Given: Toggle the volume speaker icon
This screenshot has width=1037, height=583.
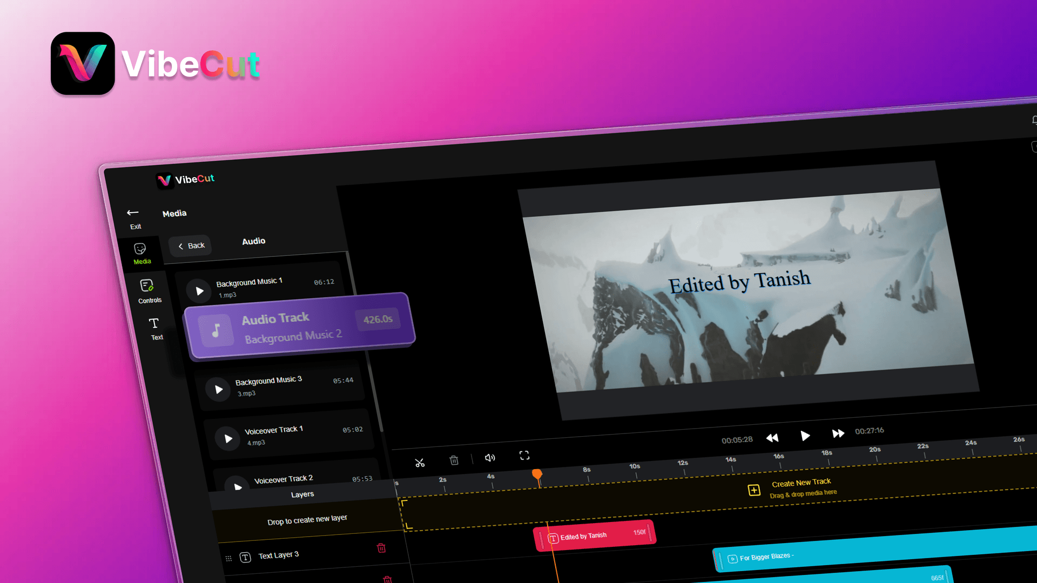Looking at the screenshot, I should [490, 458].
